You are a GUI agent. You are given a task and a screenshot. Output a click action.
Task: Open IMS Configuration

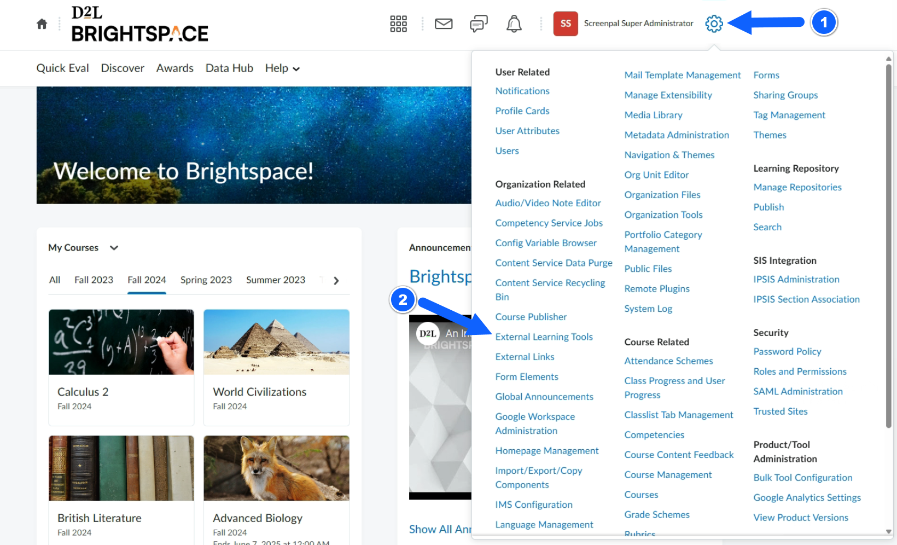(x=534, y=505)
